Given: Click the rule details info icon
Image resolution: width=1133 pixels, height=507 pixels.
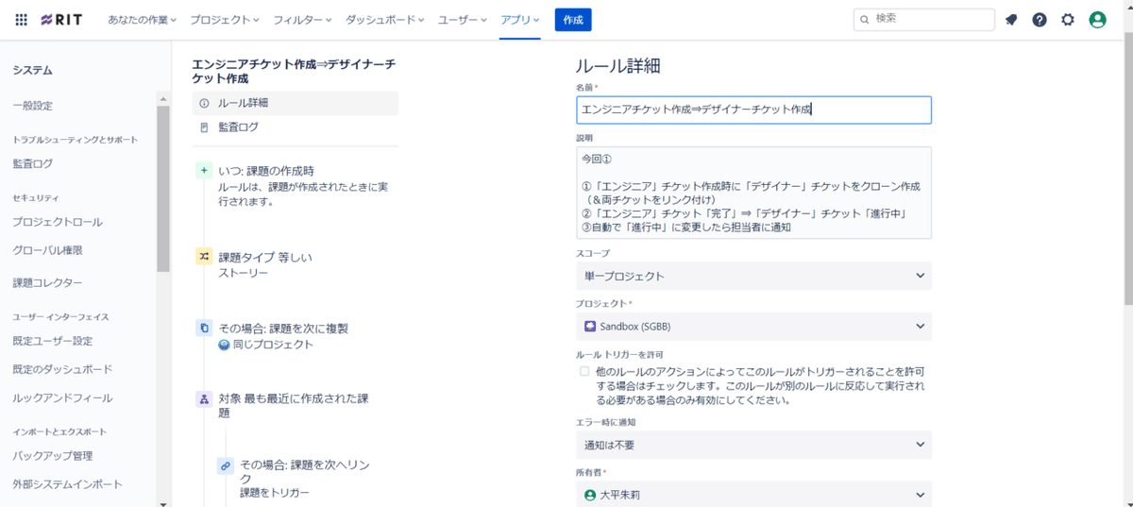Looking at the screenshot, I should pos(204,103).
